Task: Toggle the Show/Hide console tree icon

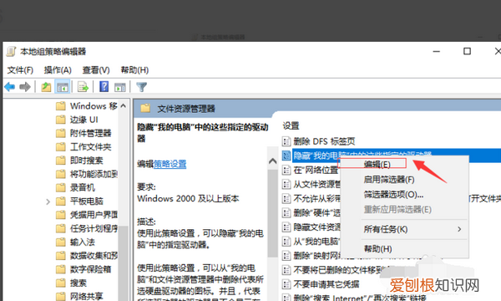Action: pos(63,87)
